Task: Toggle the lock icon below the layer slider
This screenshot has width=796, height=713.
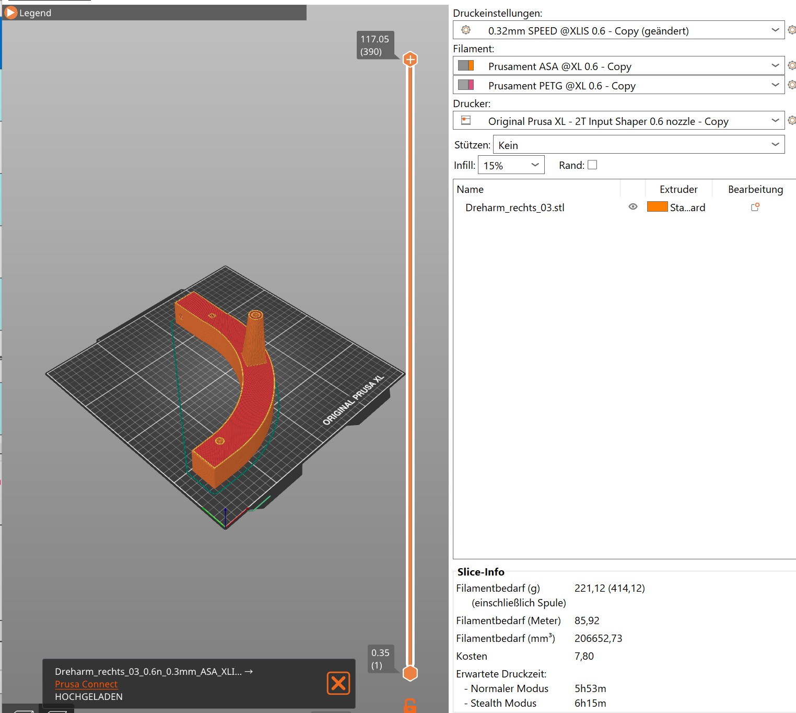Action: click(410, 706)
